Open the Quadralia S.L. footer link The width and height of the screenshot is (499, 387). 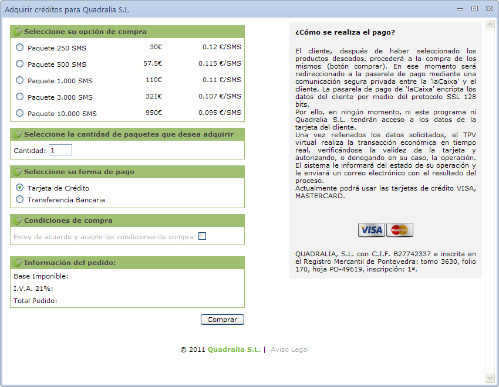pos(234,349)
